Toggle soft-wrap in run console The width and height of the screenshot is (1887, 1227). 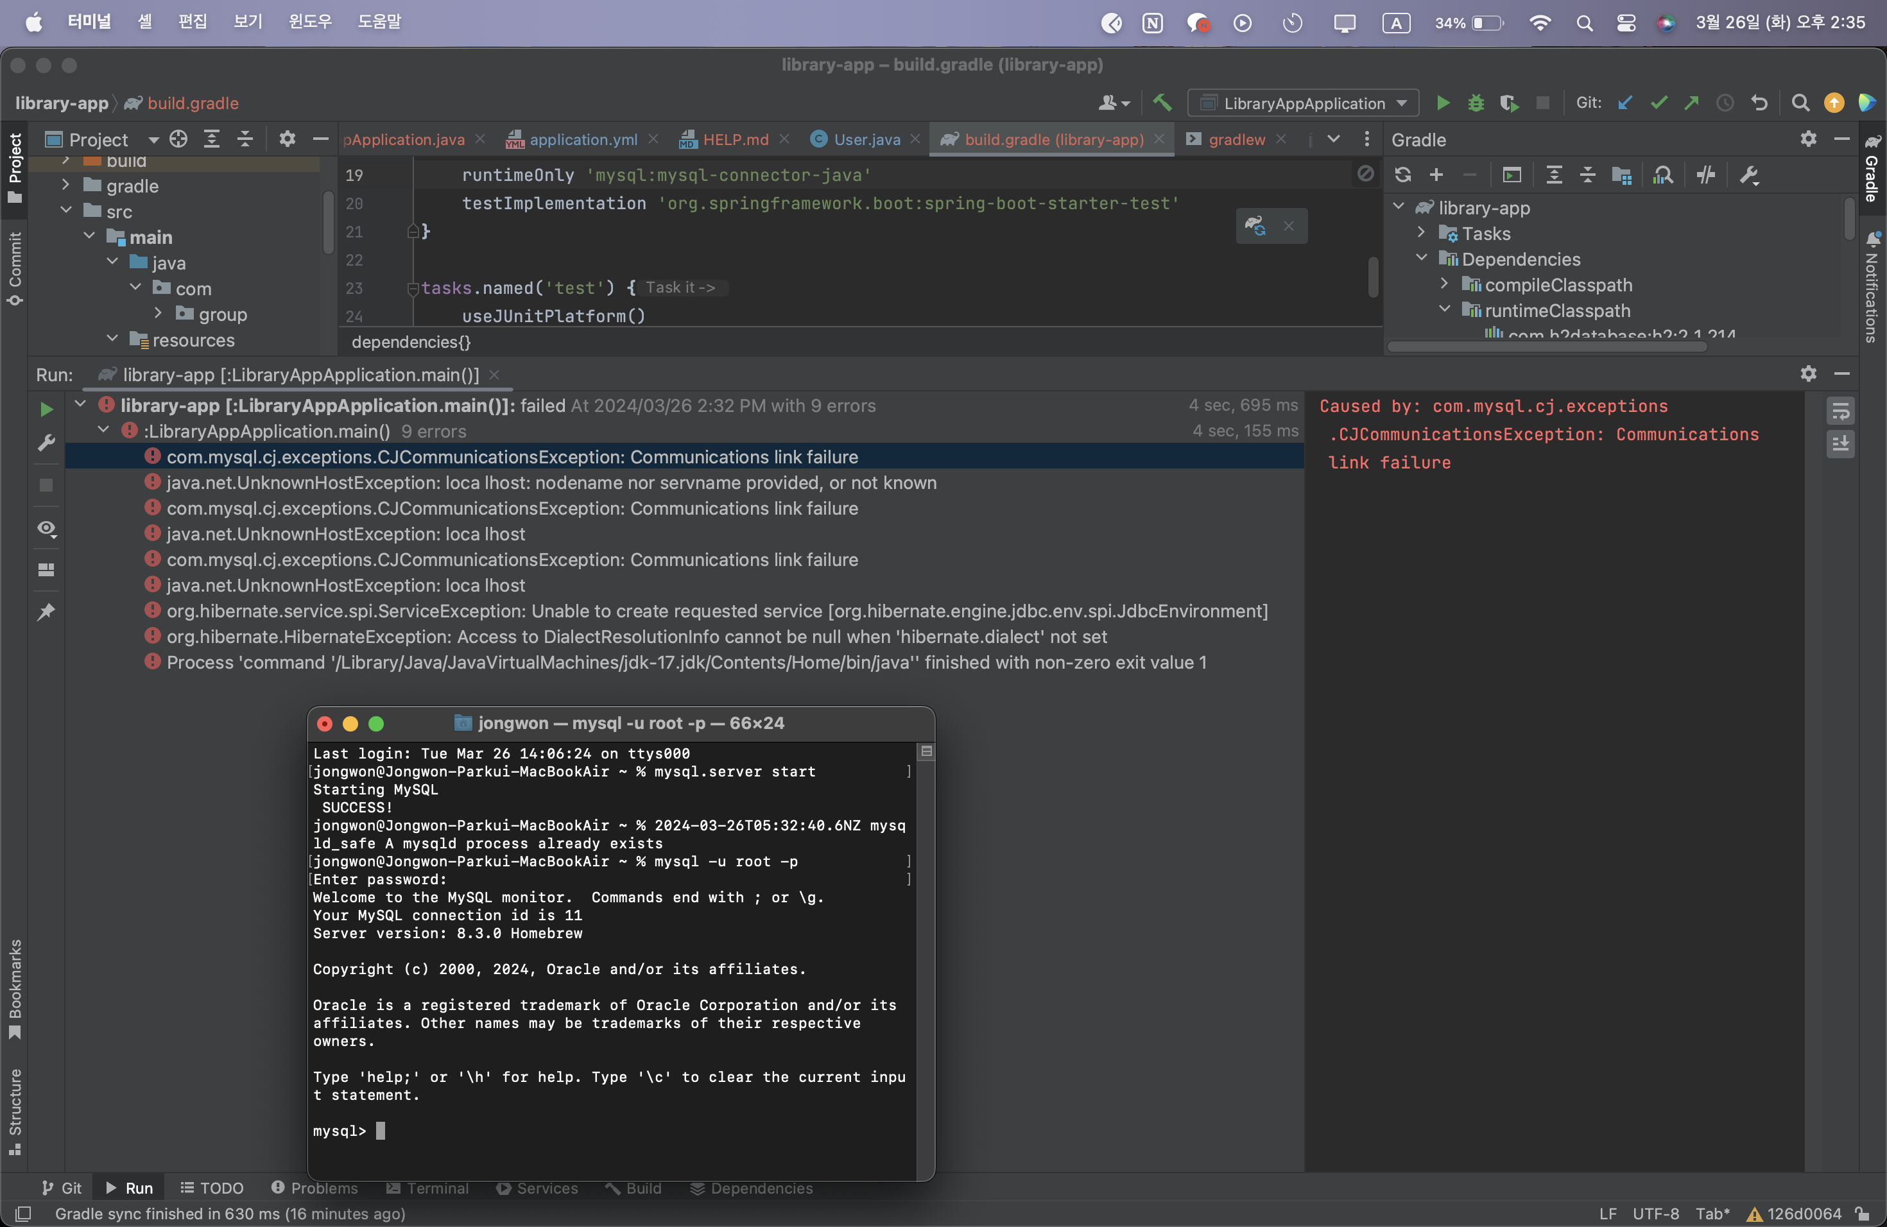[1840, 411]
